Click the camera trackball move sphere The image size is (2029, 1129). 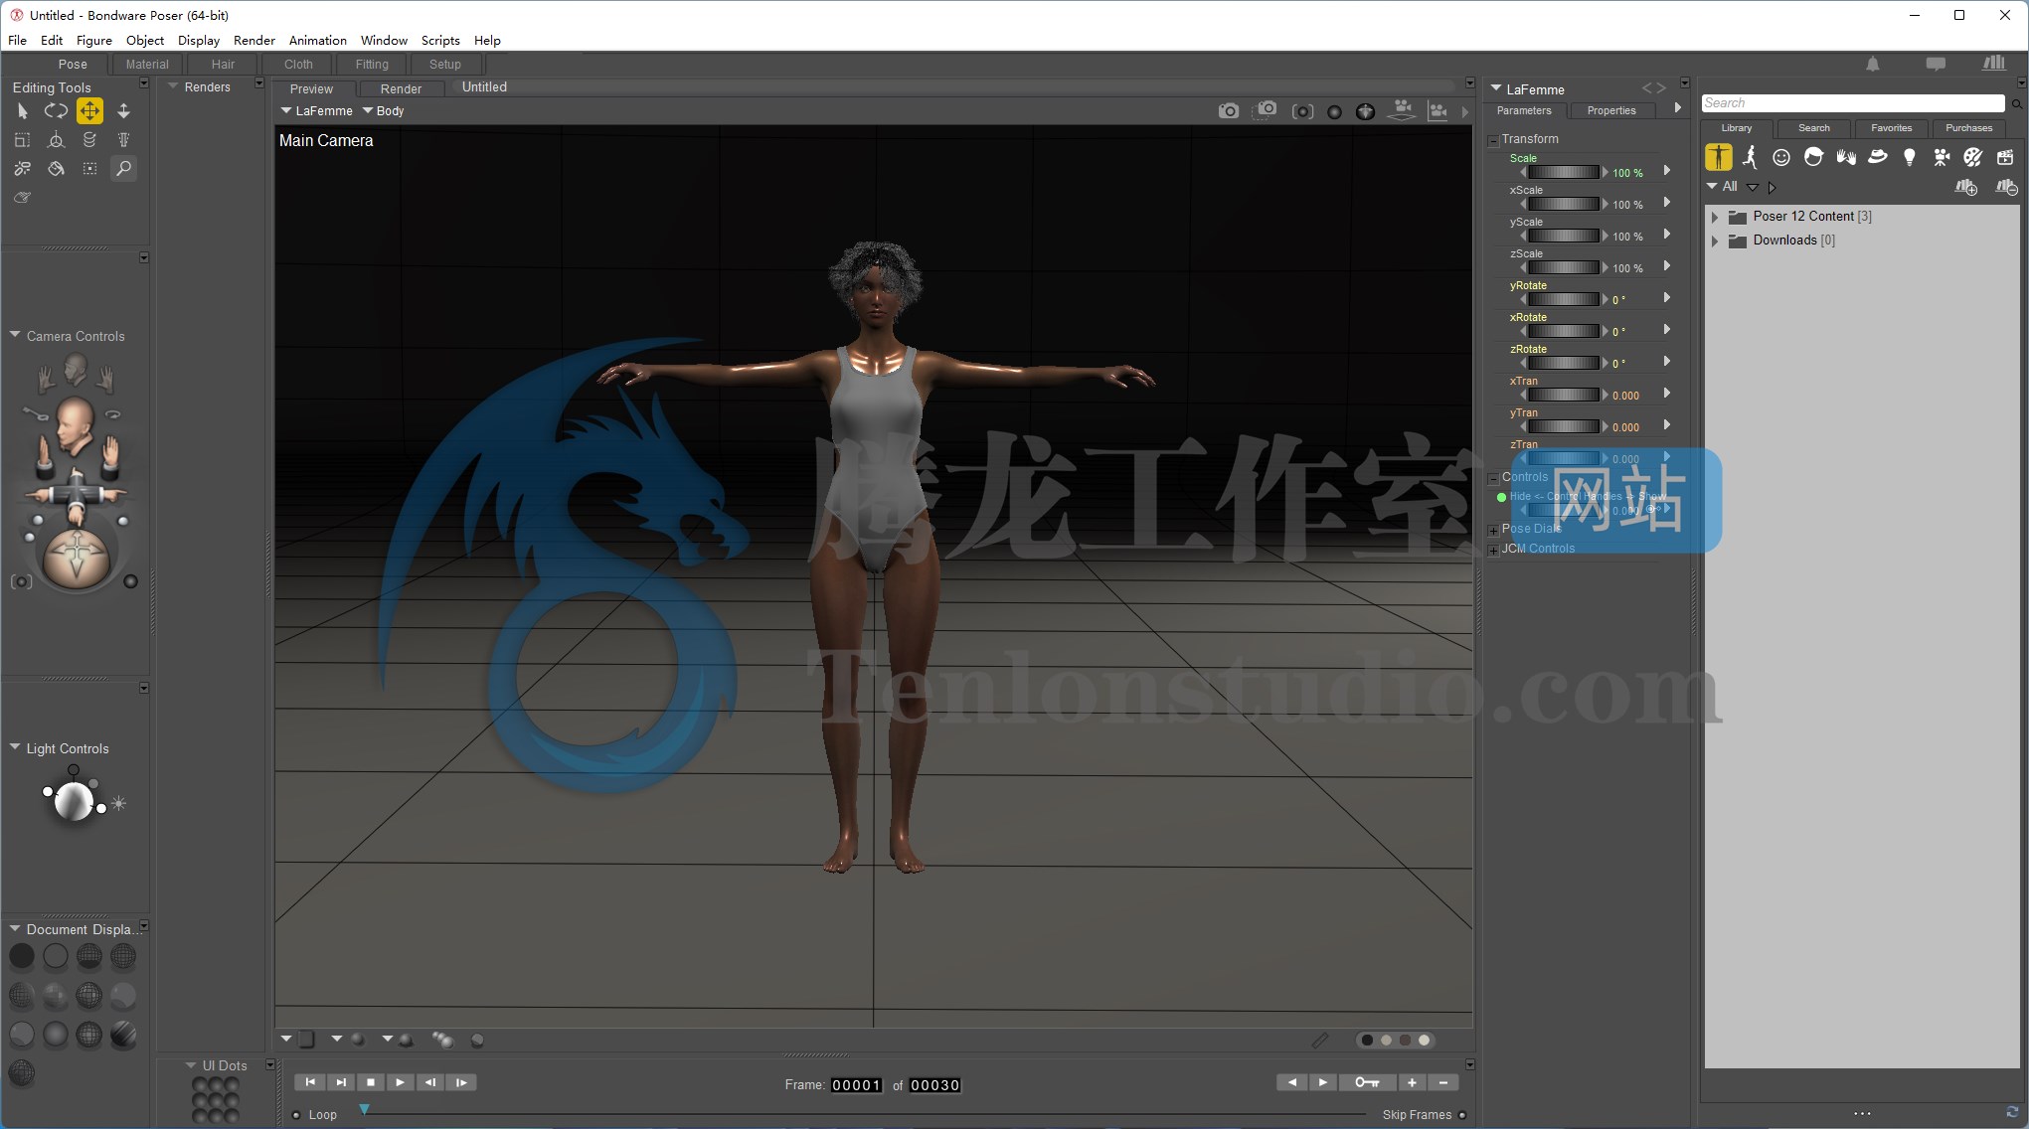coord(76,557)
